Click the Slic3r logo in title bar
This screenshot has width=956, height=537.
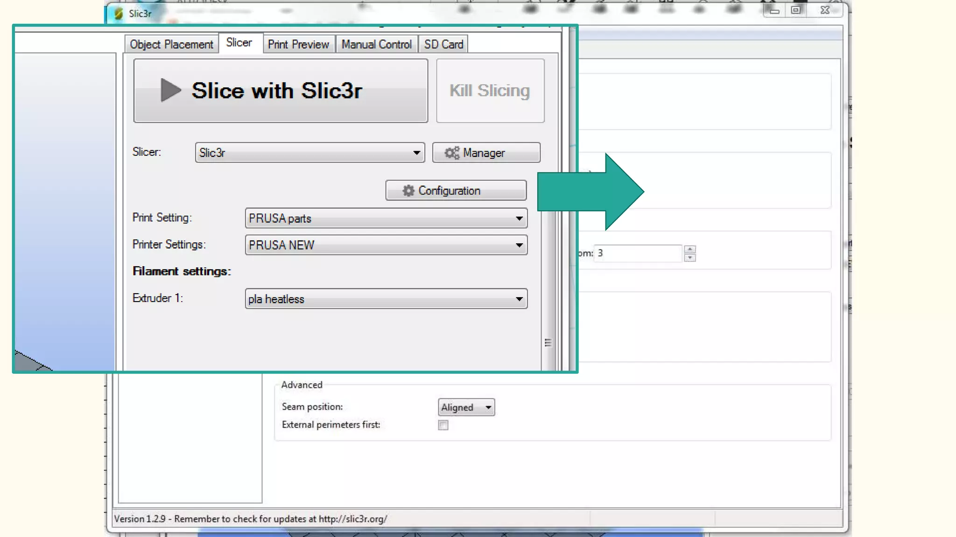[x=119, y=14]
